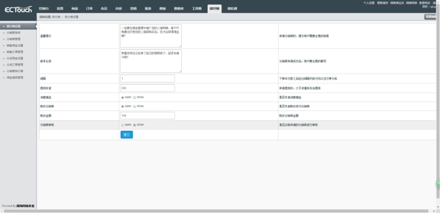The height and width of the screenshot is (213, 440).
Task: Set 消息推送 to close
Action: point(134,97)
